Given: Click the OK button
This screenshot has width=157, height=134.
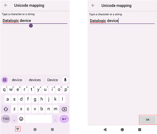Looking at the screenshot, I should pyautogui.click(x=148, y=120).
